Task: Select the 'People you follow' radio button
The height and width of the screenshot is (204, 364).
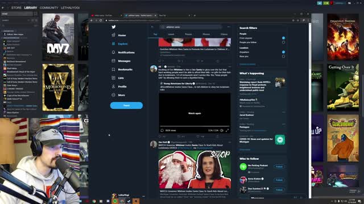Action: [x=283, y=42]
